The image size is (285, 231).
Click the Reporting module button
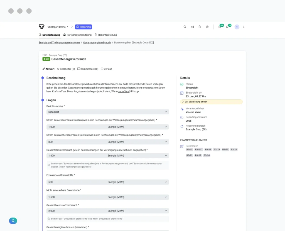click(83, 27)
